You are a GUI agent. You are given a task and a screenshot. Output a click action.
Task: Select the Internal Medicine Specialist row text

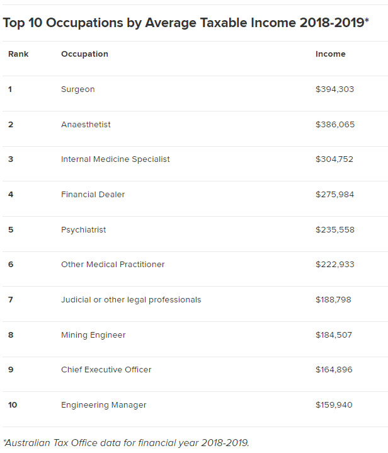click(115, 159)
